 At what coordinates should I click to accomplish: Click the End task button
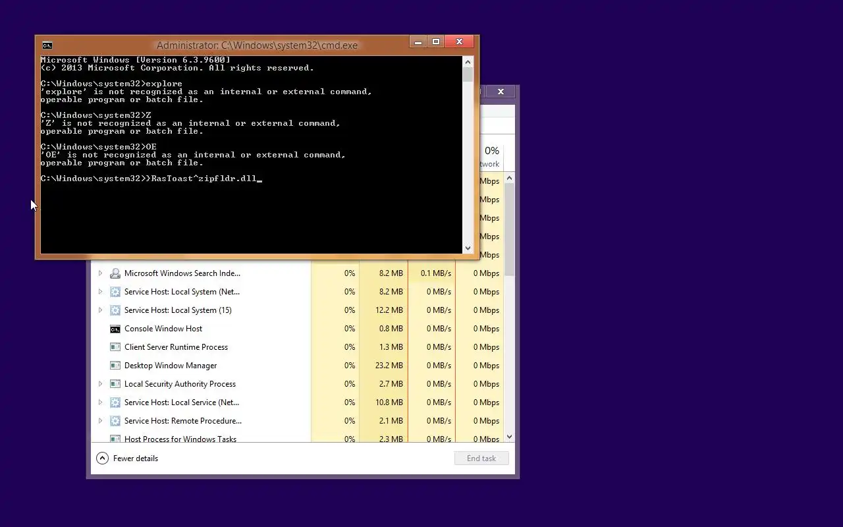481,458
